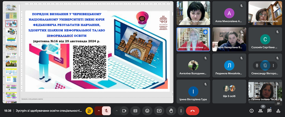The image size is (285, 117).
Task: Open the 'Ще 5 осіб' tile
Action: (229, 92)
